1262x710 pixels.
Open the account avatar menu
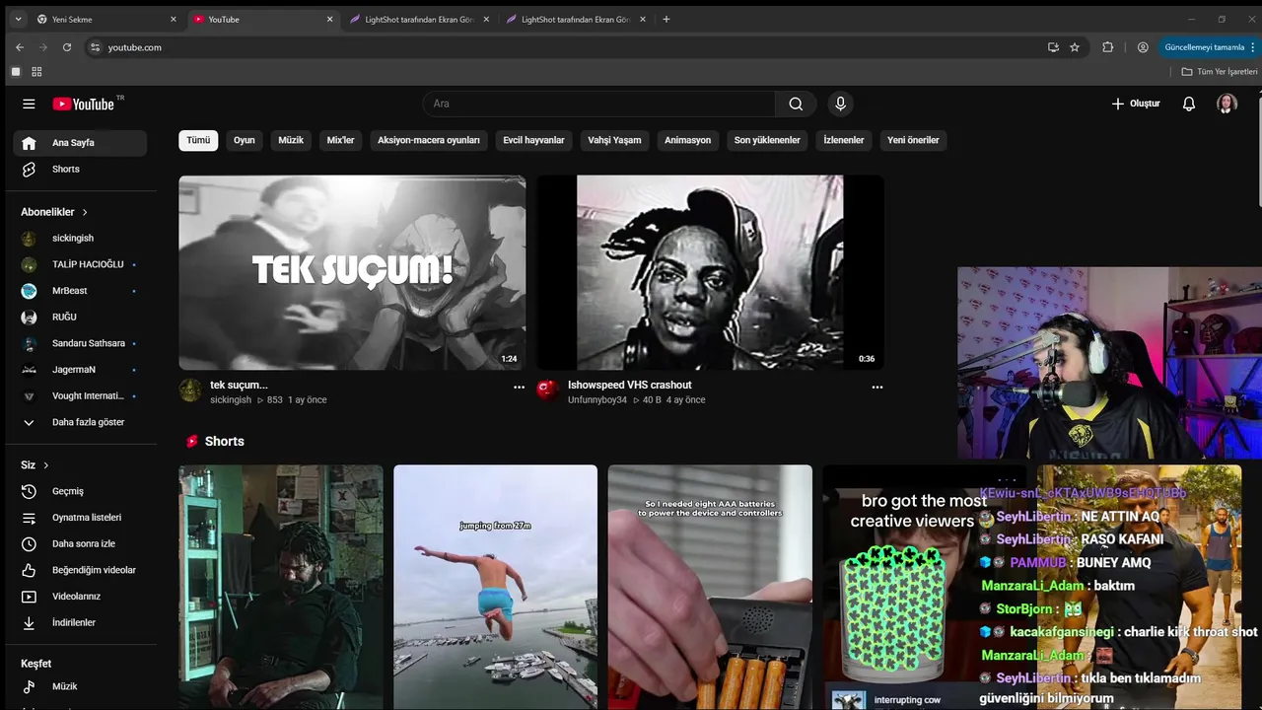1227,104
